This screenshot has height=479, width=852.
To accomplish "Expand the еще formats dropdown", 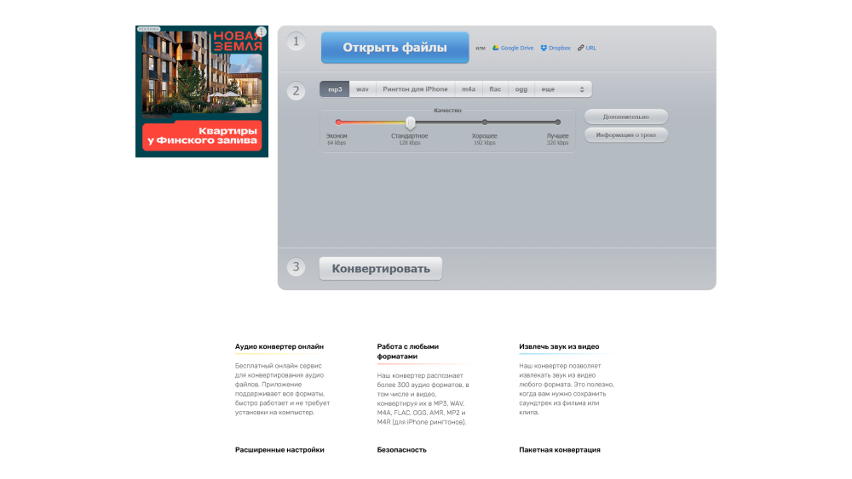I will pyautogui.click(x=563, y=89).
